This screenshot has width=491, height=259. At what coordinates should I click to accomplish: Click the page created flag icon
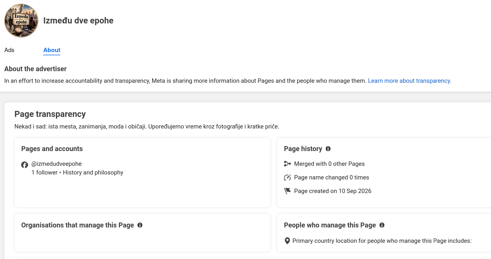tap(287, 191)
